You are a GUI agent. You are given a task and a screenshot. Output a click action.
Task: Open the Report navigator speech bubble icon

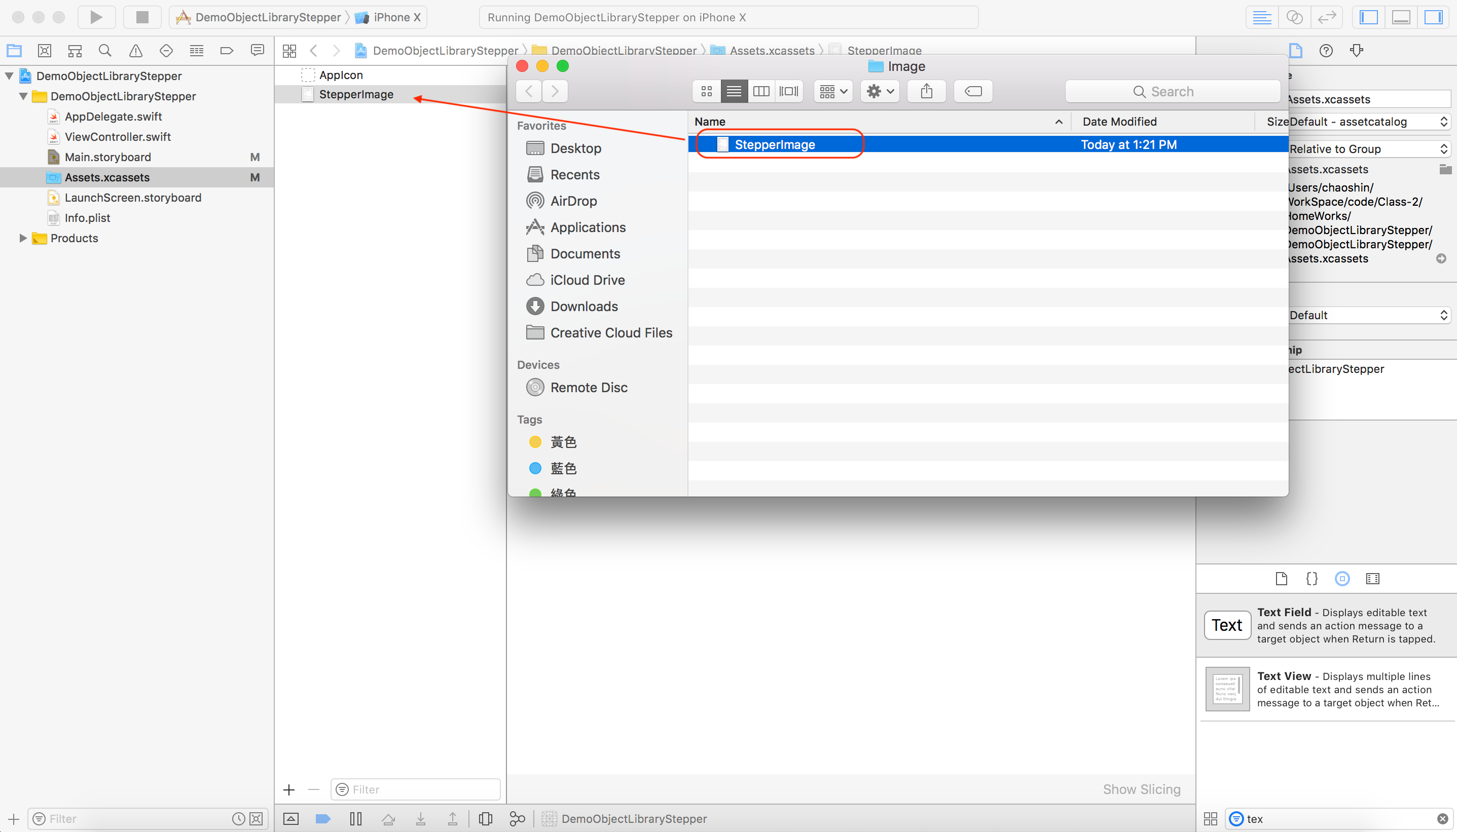[x=257, y=50]
